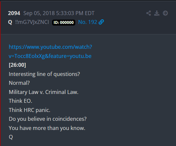Viewport: 176px width, 146px height.
Task: Click the share icon for post 2094
Action: coord(149,13)
